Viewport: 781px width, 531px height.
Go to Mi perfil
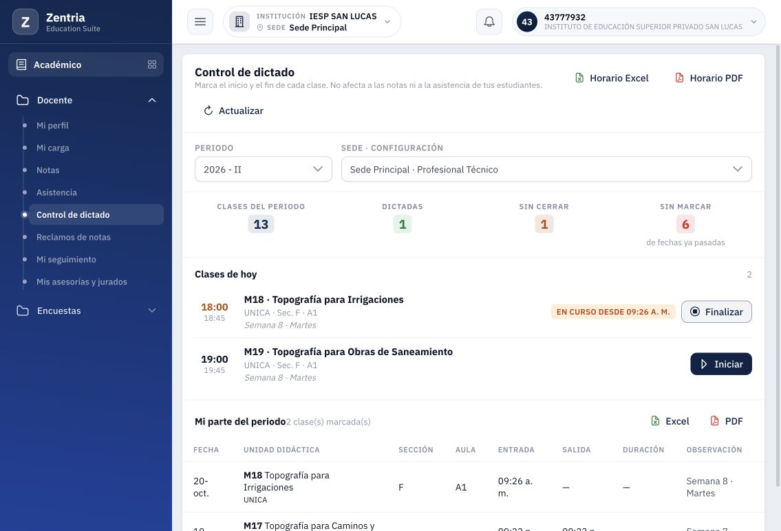(x=52, y=125)
